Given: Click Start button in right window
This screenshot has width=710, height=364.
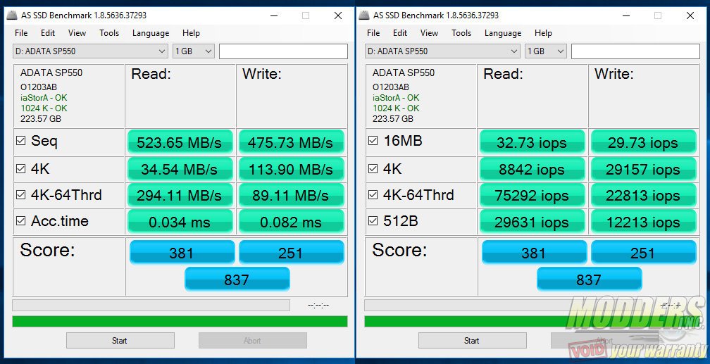Looking at the screenshot, I should click(472, 341).
